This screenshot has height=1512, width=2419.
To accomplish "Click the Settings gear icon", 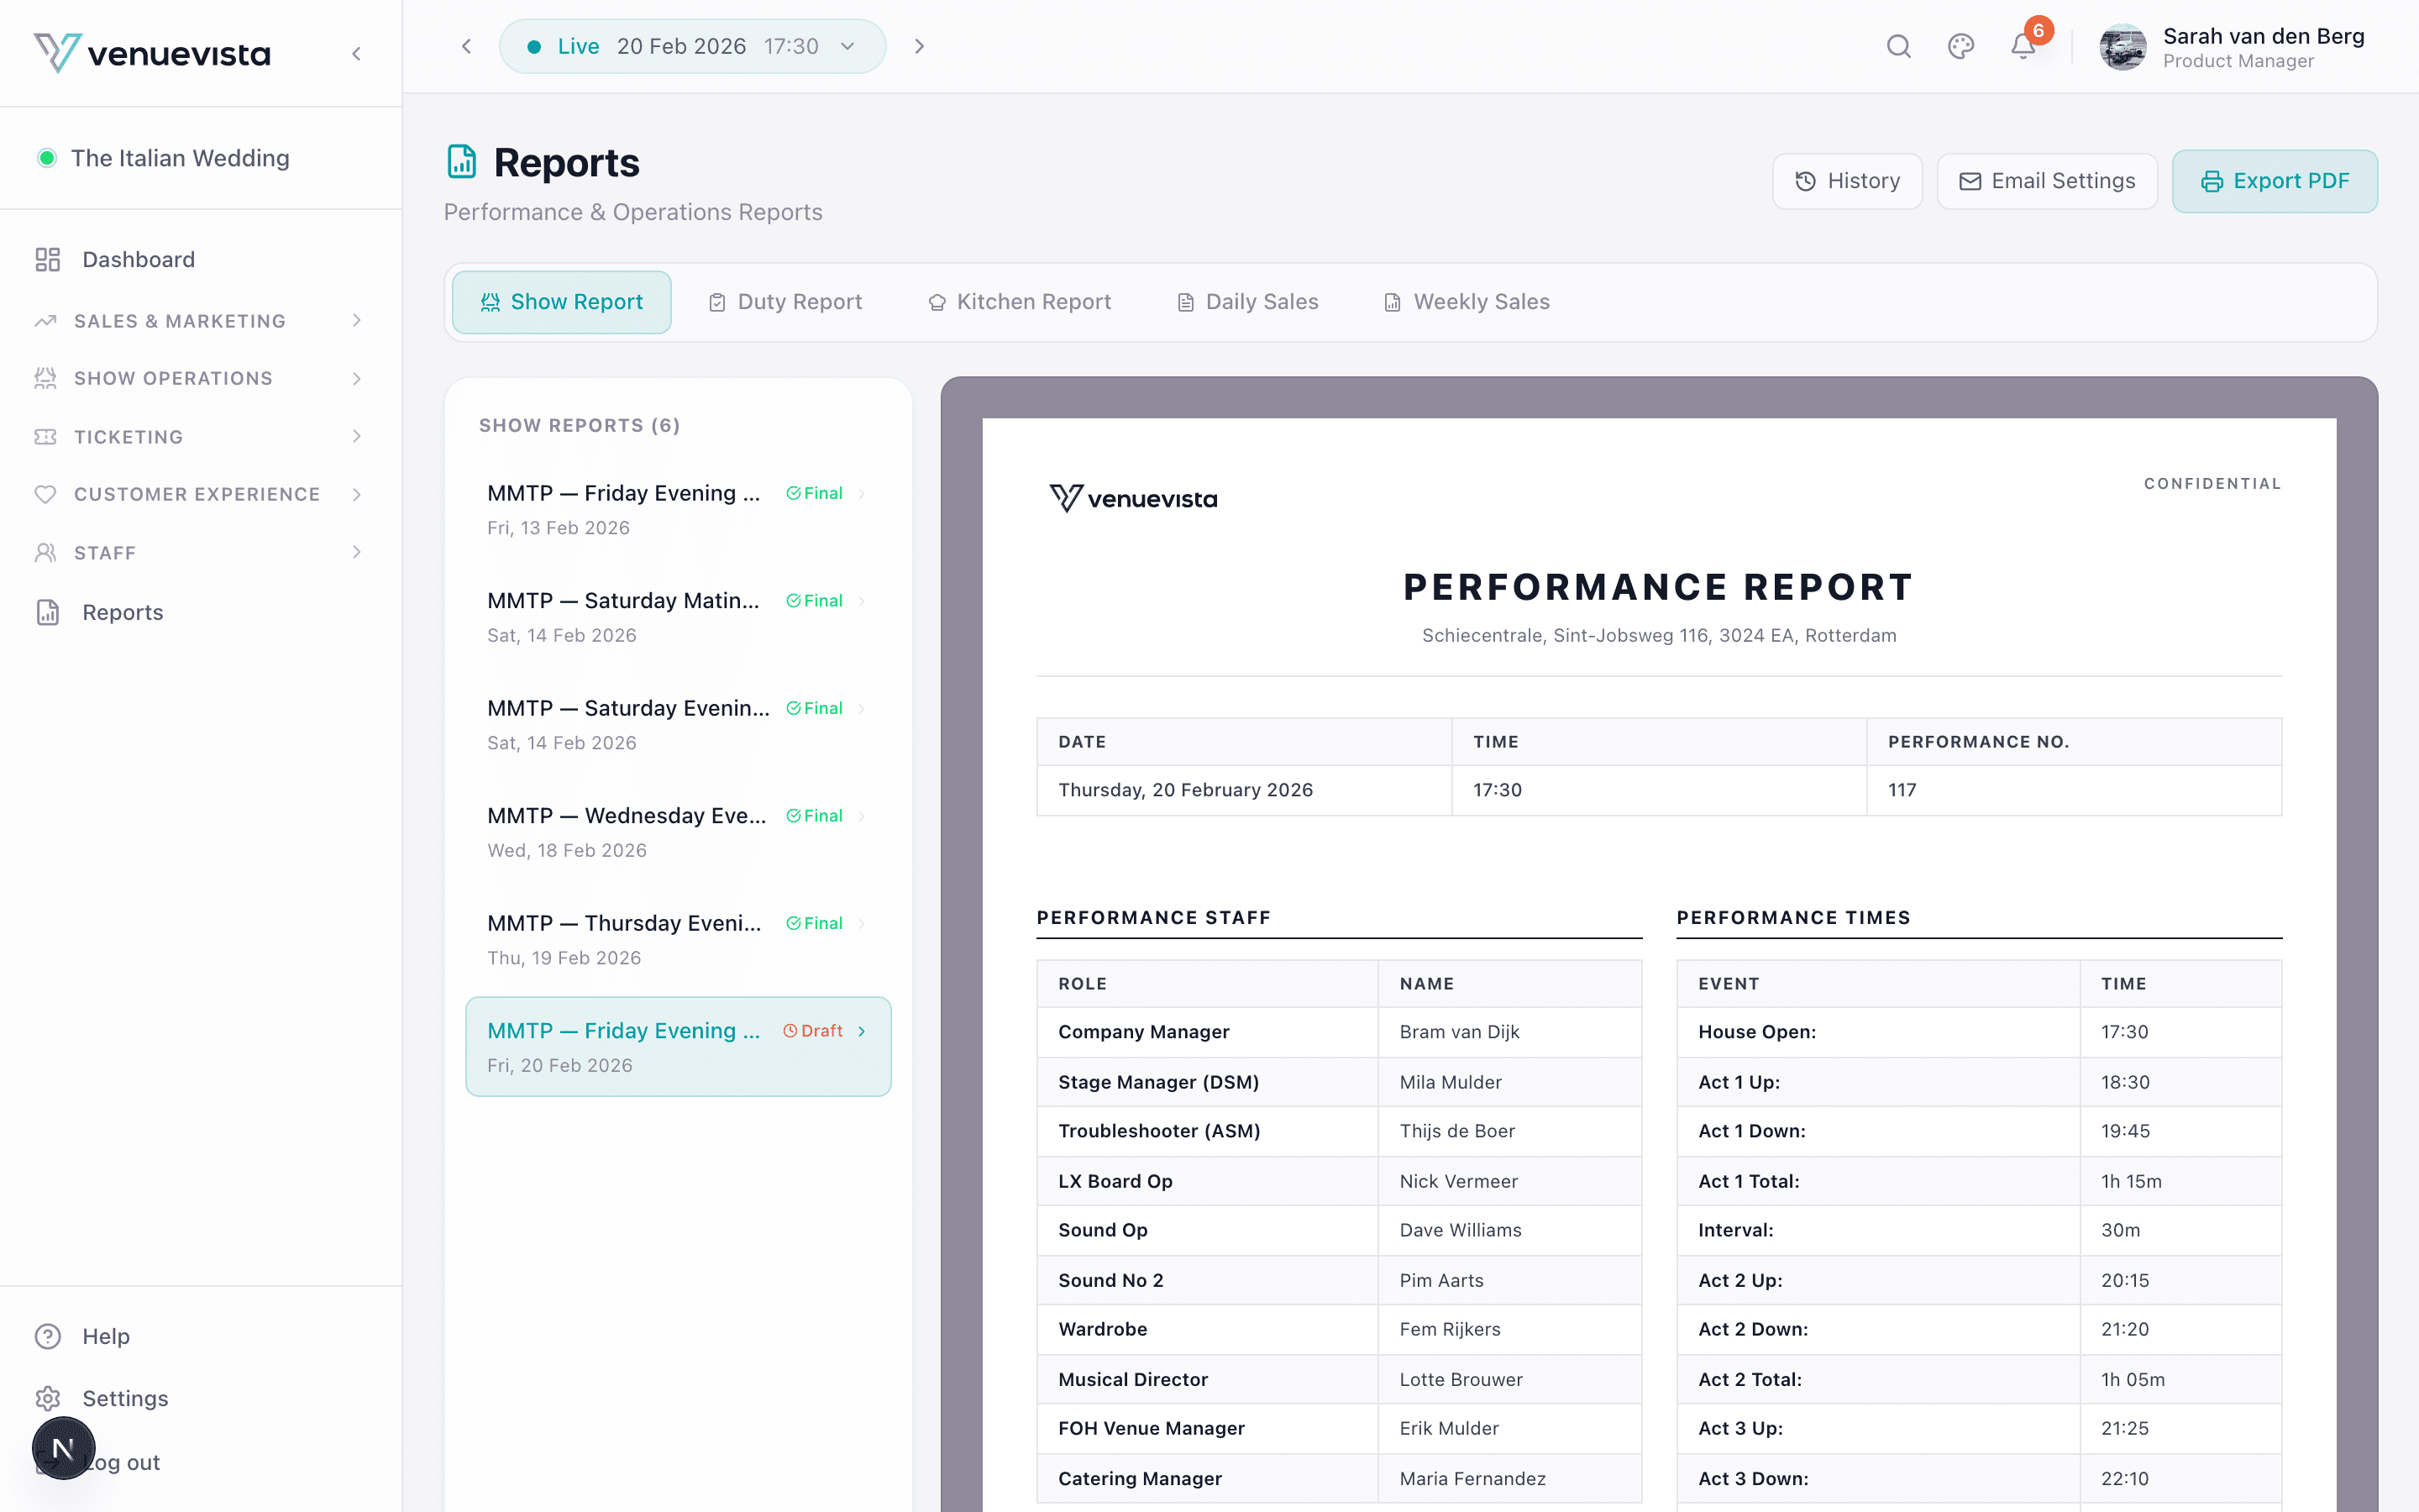I will click(x=47, y=1397).
